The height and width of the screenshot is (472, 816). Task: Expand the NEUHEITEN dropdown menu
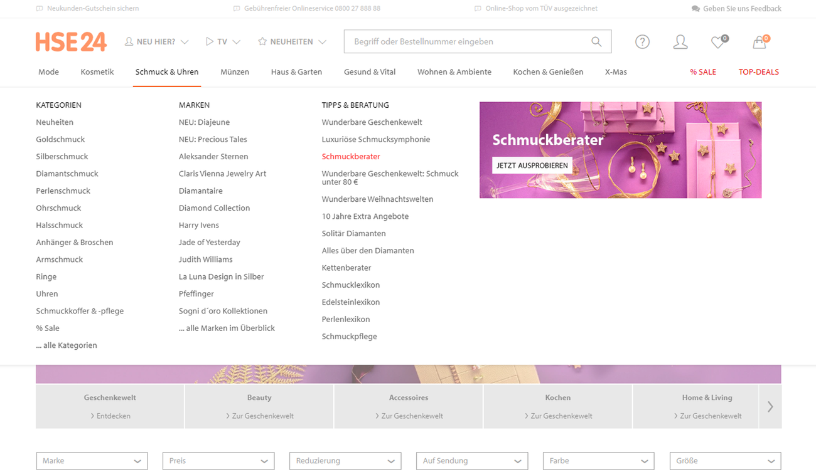pyautogui.click(x=292, y=42)
